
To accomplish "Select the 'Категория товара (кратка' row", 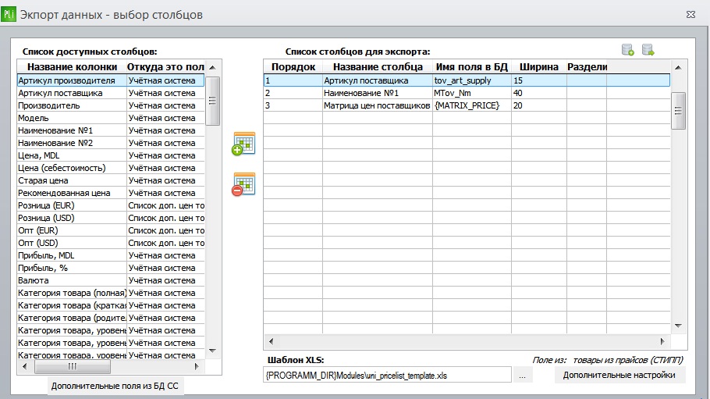I will click(x=111, y=305).
